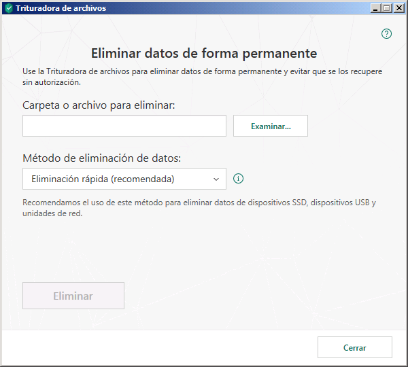
Task: Click the SSD recommendation description text
Action: coord(199,208)
